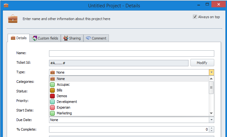
Task: Select Bills from the Type list
Action: (x=60, y=90)
